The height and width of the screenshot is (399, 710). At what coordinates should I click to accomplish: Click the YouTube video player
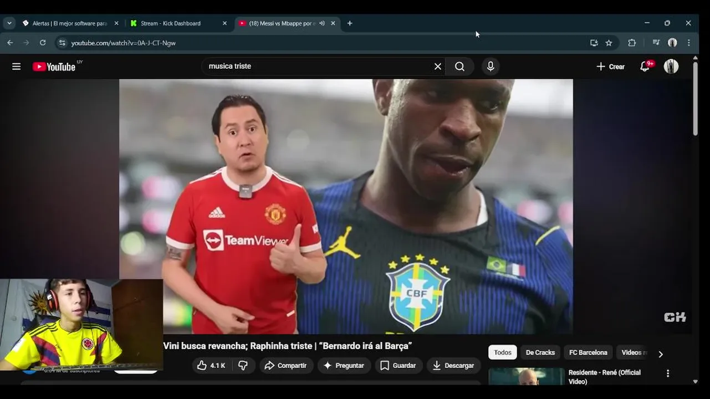pos(346,206)
